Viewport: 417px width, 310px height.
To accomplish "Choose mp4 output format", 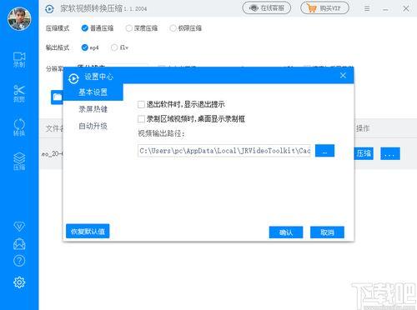I will pos(90,47).
